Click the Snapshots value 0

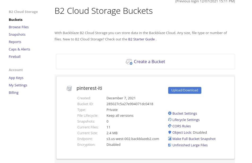(x=107, y=122)
